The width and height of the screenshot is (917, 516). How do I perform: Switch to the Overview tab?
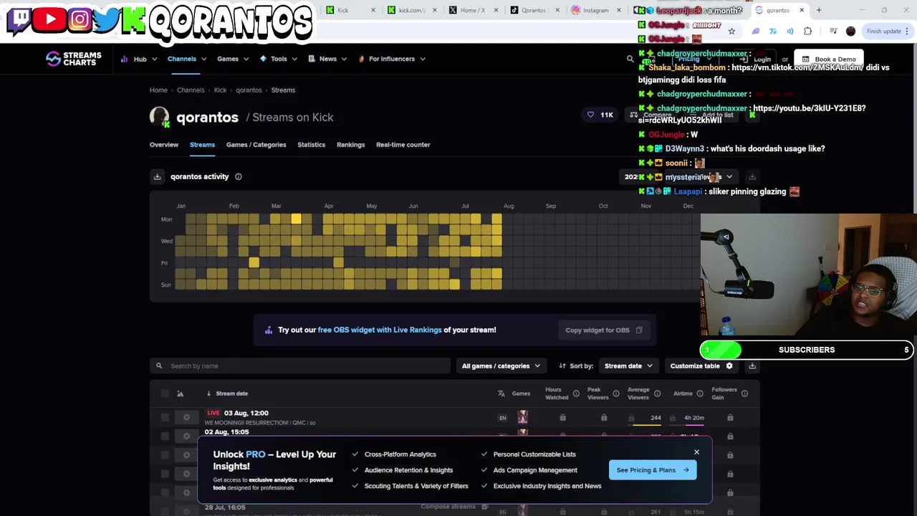164,145
